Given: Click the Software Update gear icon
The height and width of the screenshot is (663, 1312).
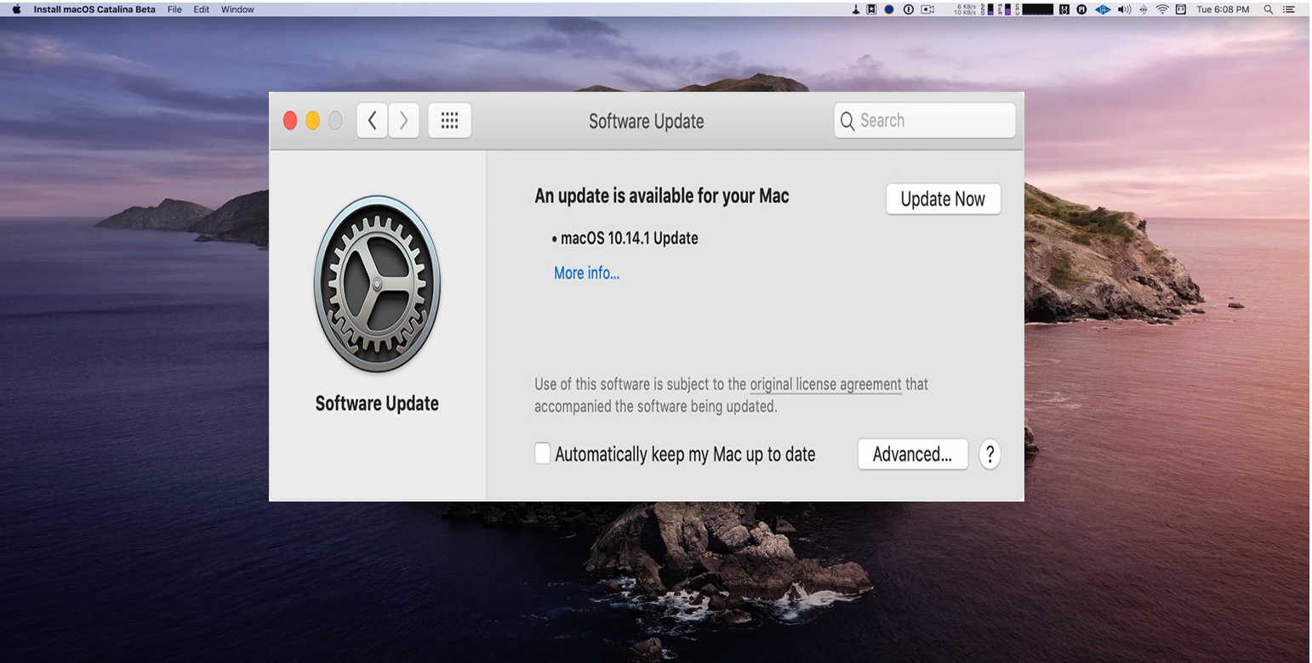Looking at the screenshot, I should tap(377, 283).
